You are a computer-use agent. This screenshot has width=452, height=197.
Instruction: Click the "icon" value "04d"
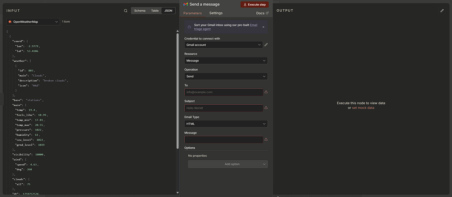click(x=36, y=85)
